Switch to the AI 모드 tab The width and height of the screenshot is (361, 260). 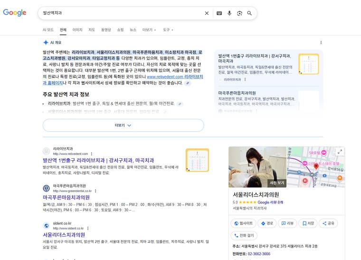tap(48, 30)
